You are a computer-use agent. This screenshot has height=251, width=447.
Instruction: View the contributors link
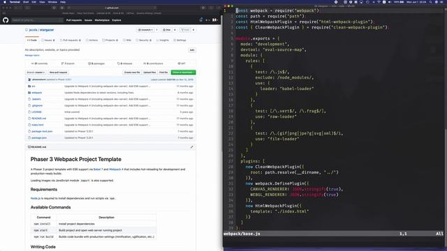(x=154, y=63)
